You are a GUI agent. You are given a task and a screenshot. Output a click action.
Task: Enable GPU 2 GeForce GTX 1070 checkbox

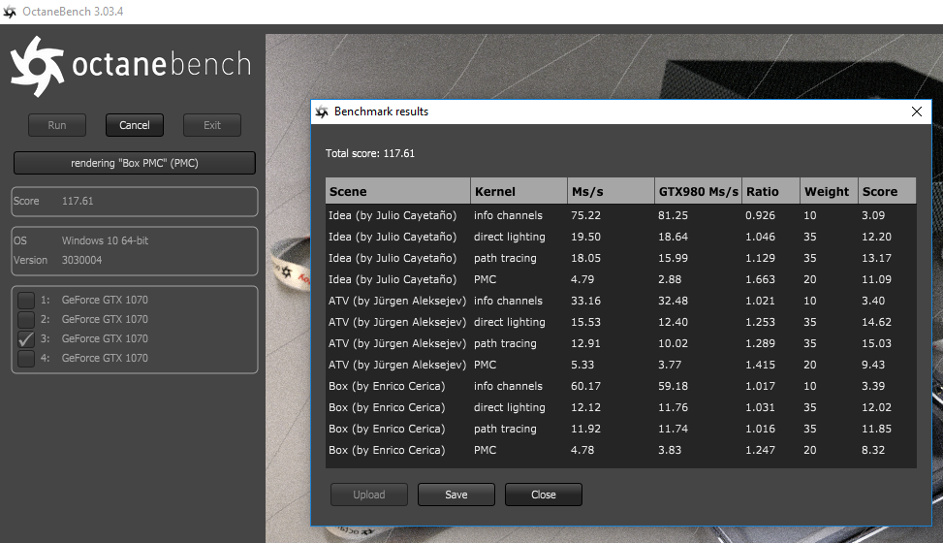click(26, 319)
